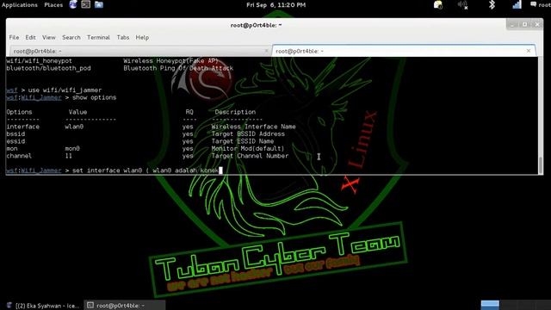
Task: Open the View menu
Action: pos(49,37)
